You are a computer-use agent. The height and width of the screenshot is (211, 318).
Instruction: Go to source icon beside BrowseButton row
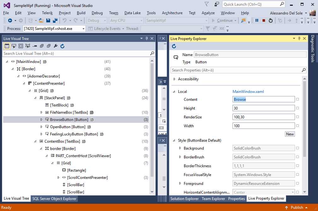pyautogui.click(x=92, y=120)
